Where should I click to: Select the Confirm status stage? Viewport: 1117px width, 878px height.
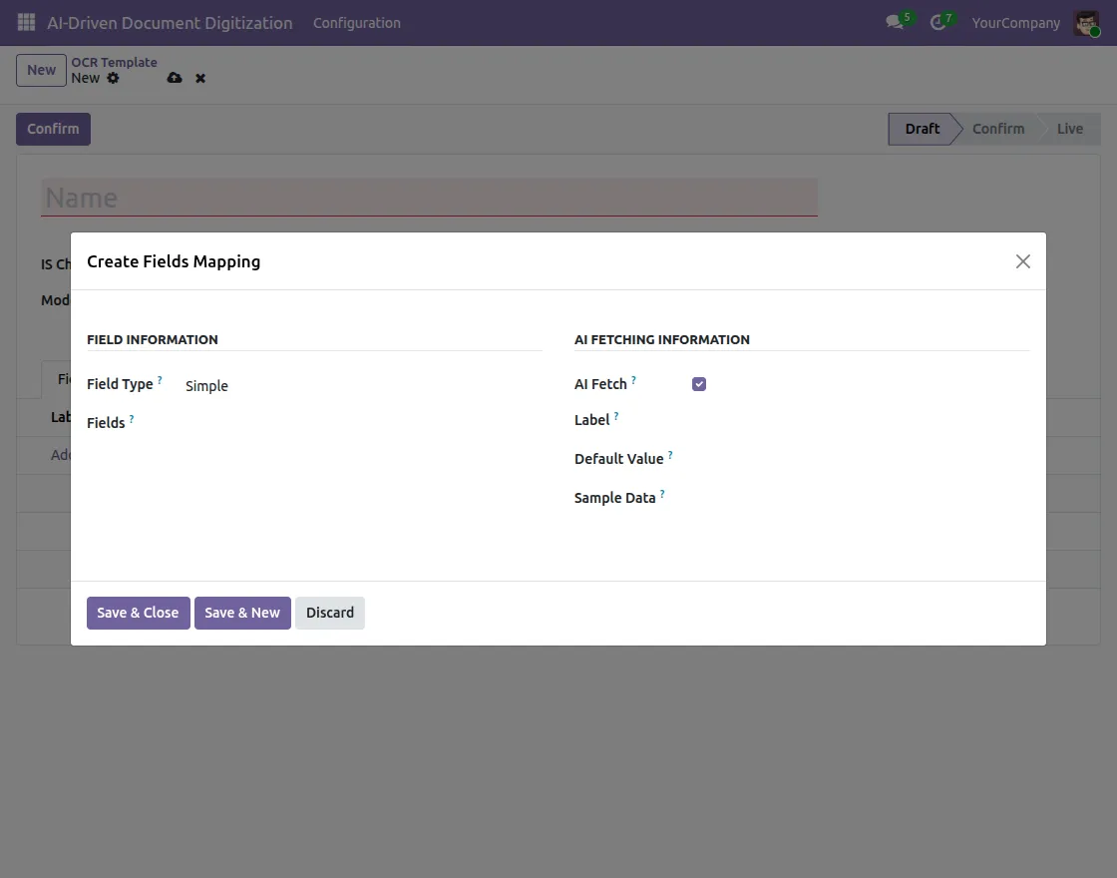click(998, 129)
